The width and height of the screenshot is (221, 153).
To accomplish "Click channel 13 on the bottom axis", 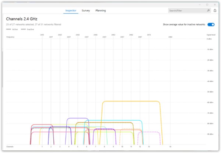I will [x=149, y=146].
